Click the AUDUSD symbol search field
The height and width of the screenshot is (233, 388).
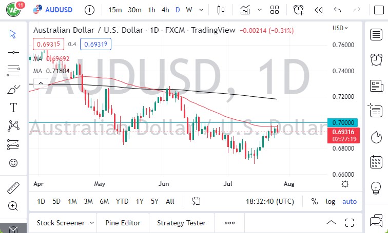pos(58,10)
